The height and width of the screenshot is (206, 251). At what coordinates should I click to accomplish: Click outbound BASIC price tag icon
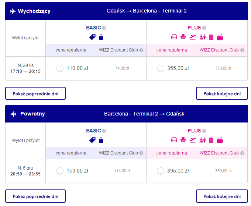point(92,37)
